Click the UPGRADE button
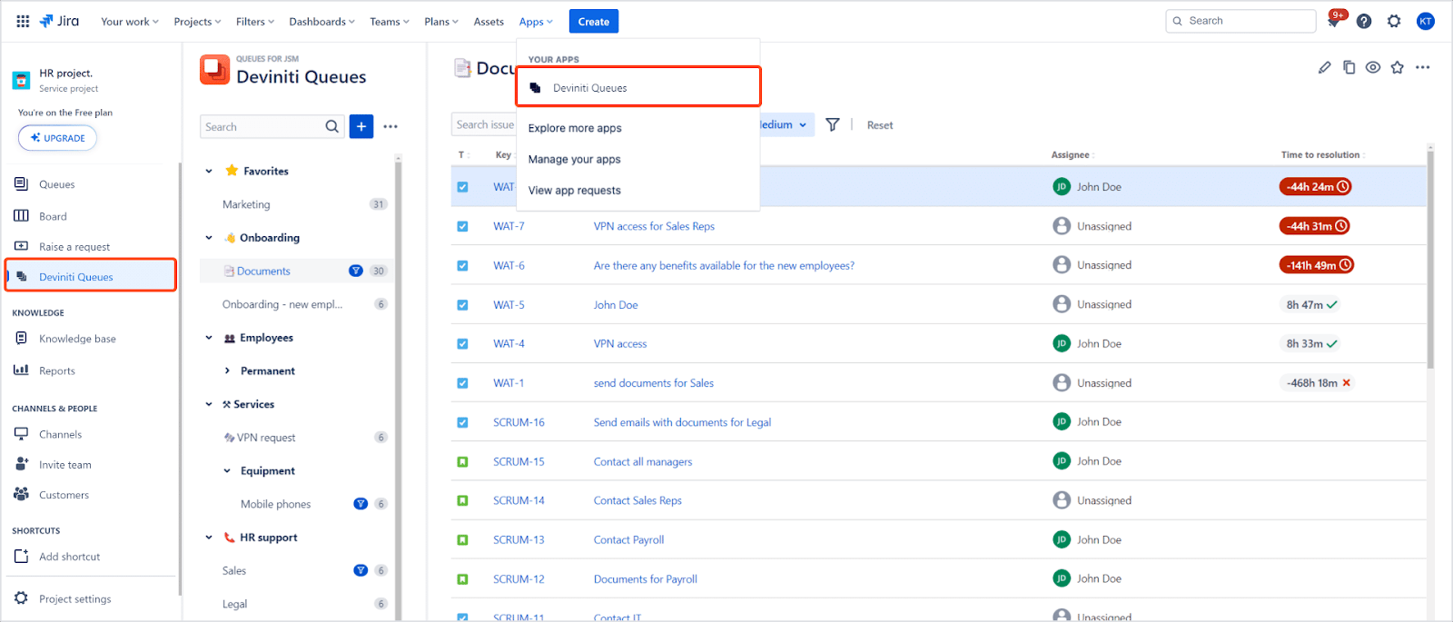Viewport: 1453px width, 622px height. coord(57,138)
